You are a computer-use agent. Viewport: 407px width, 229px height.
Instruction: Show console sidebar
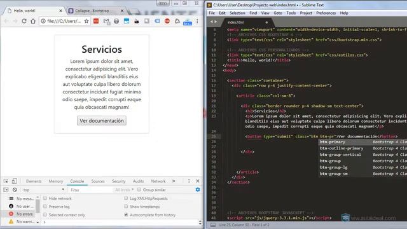coord(6,190)
